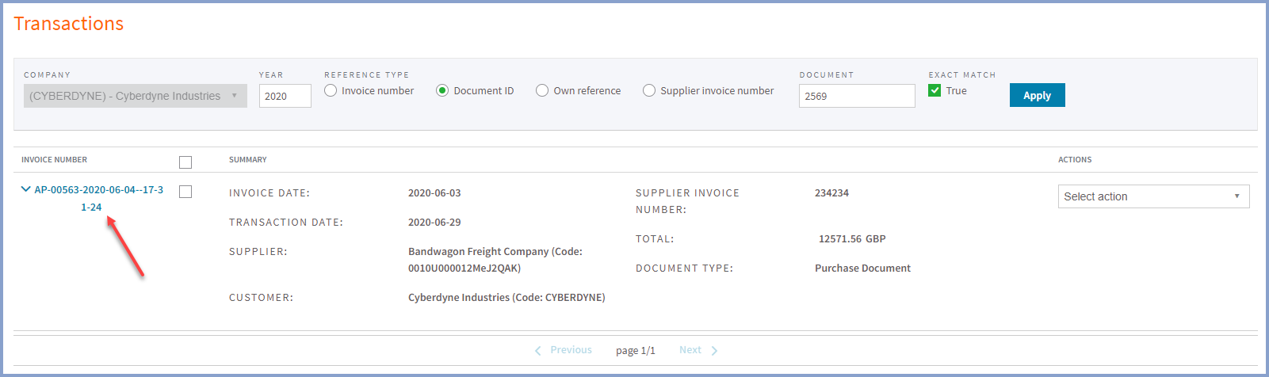Select Supplier invoice number radio option
The image size is (1269, 377).
[x=649, y=90]
